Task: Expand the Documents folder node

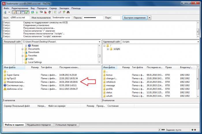Action: pos(23,49)
